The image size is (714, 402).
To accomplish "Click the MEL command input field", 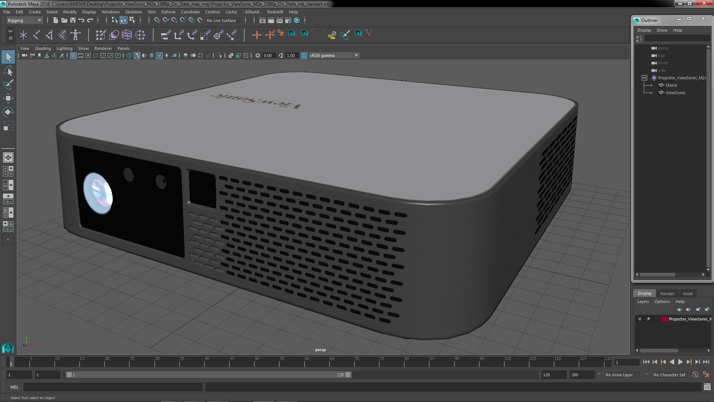I will point(113,387).
